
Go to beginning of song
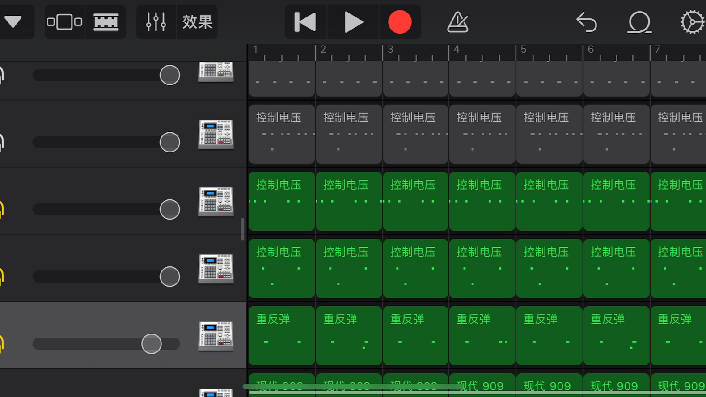306,22
